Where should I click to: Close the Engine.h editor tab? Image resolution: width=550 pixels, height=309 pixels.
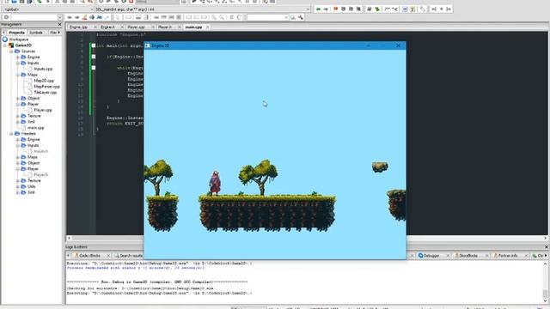click(x=122, y=27)
